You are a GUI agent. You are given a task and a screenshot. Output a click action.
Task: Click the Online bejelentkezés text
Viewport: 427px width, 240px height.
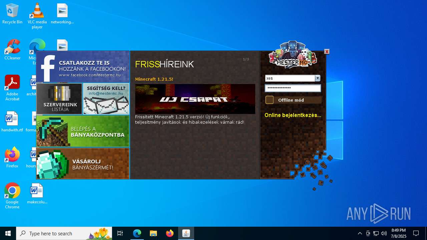[293, 115]
